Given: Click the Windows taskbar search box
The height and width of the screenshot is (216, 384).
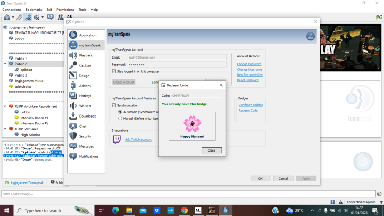Looking at the screenshot, I should coord(54,210).
